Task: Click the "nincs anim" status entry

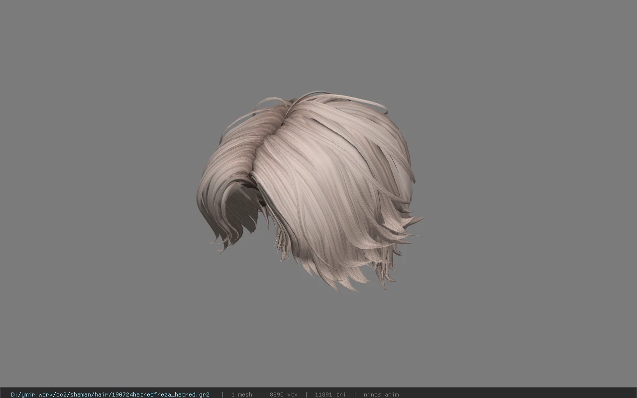Action: [x=381, y=395]
